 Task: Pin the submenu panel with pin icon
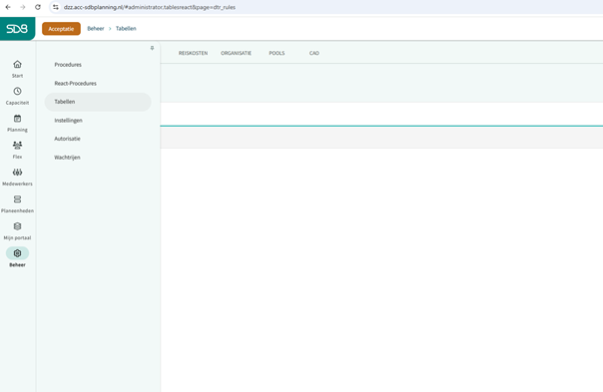pos(152,48)
